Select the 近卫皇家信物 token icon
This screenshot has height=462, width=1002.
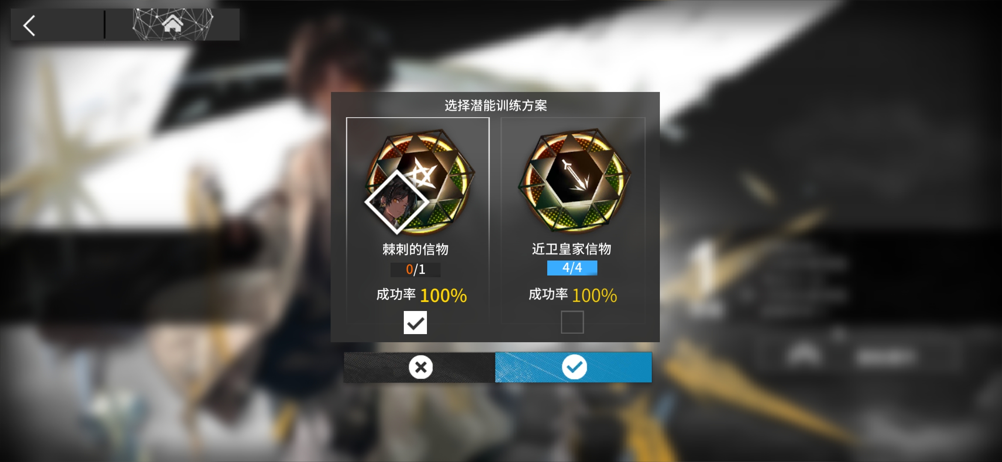coord(574,180)
